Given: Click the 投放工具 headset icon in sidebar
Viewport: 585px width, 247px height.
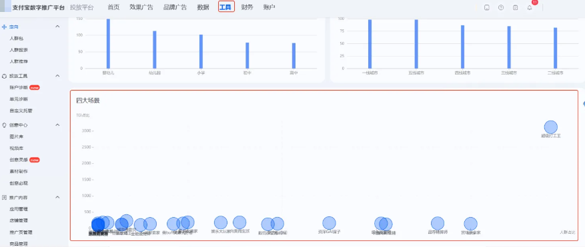Looking at the screenshot, I should coord(5,76).
